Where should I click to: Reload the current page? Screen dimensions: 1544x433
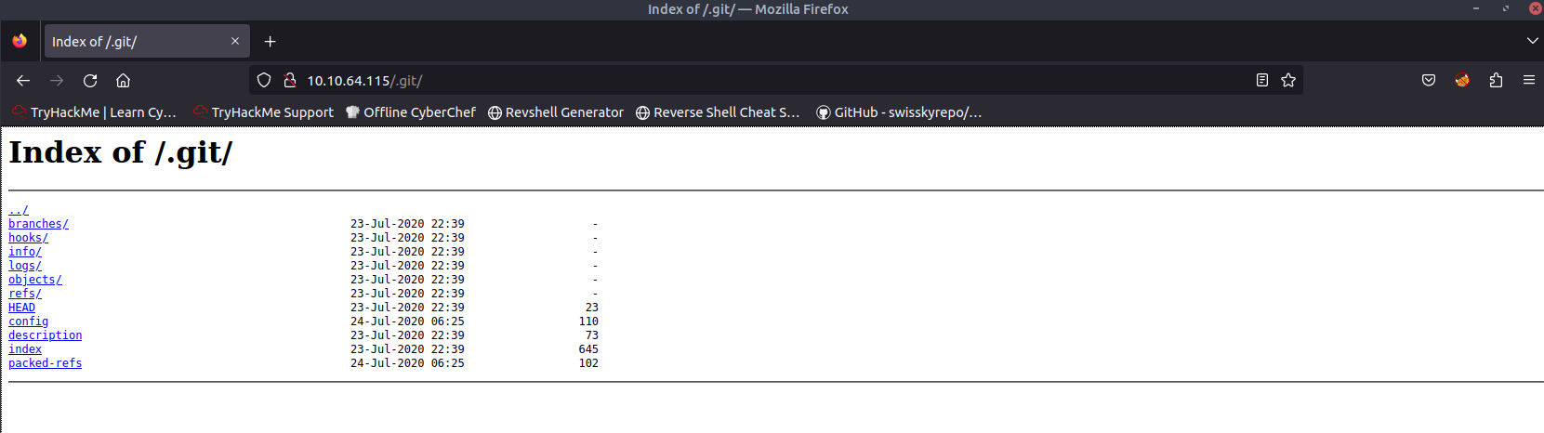[x=90, y=81]
